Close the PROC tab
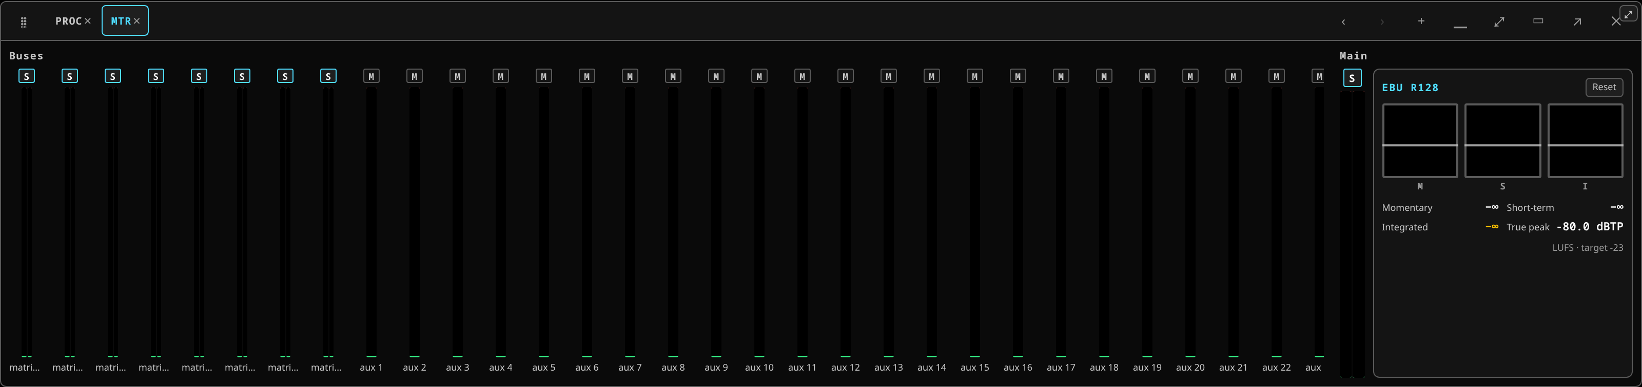The image size is (1642, 387). tap(88, 21)
